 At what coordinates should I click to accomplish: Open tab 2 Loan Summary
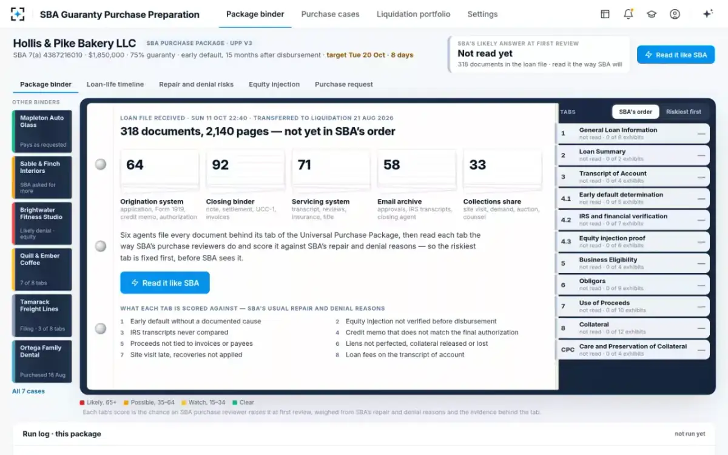click(x=633, y=155)
